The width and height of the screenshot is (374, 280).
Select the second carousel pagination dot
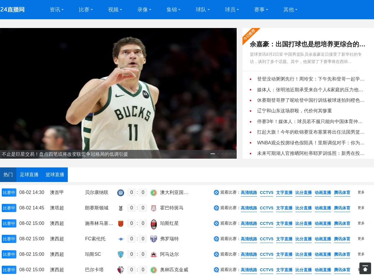pyautogui.click(x=218, y=153)
